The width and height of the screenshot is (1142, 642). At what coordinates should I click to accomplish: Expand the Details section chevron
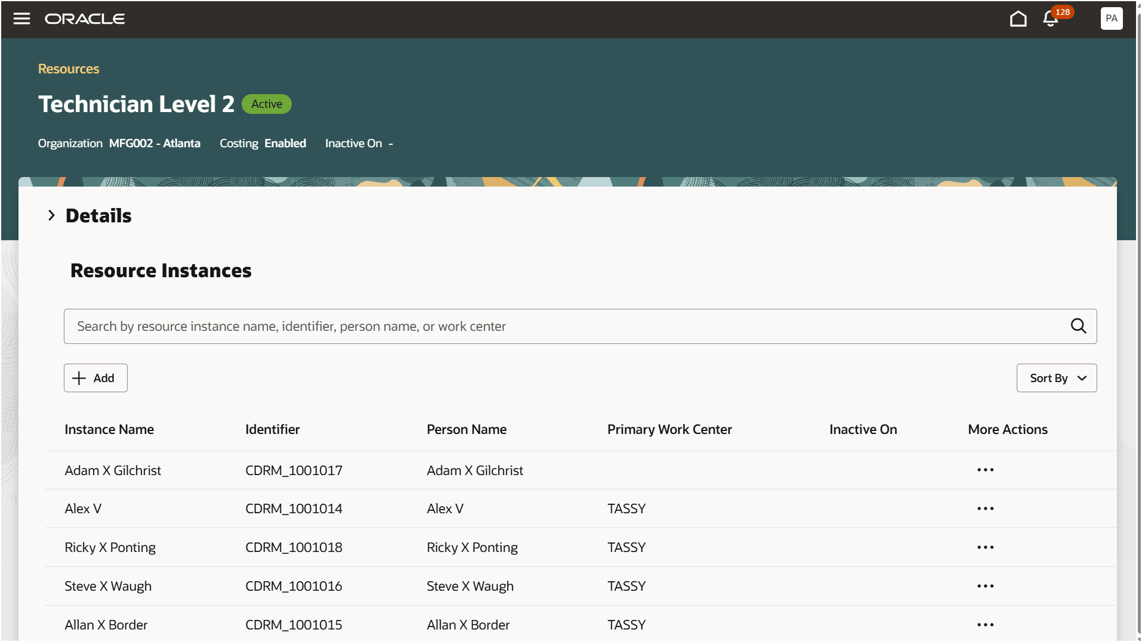tap(51, 215)
